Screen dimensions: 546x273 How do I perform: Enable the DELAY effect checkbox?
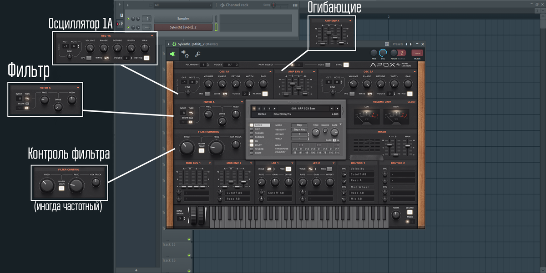point(252,145)
